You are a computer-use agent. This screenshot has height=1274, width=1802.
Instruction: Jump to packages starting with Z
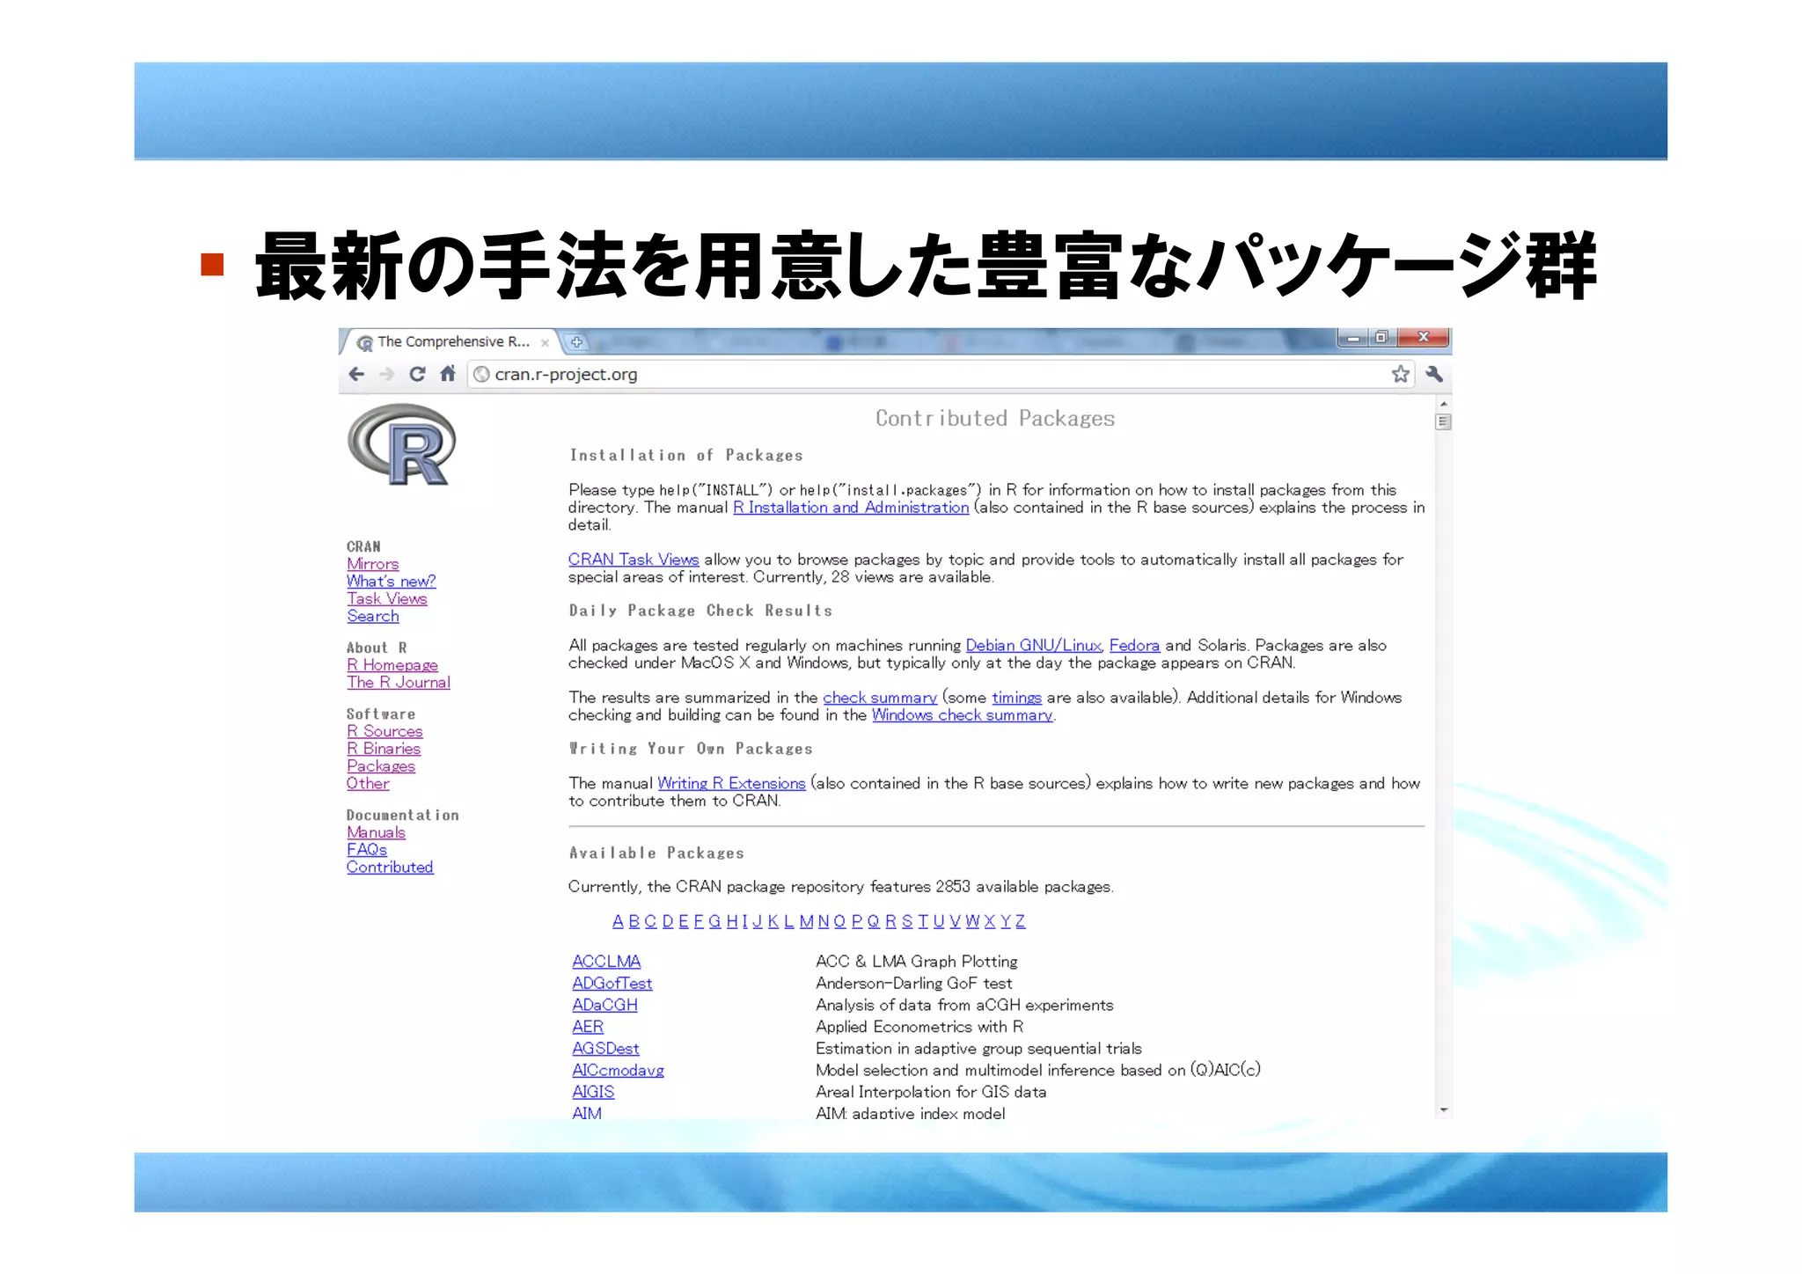(x=1020, y=921)
